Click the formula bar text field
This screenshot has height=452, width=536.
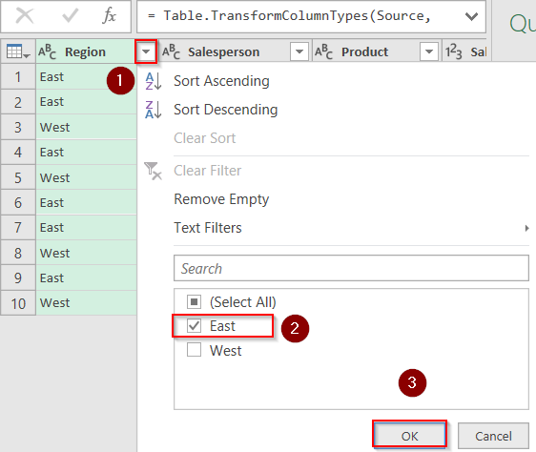tap(311, 16)
